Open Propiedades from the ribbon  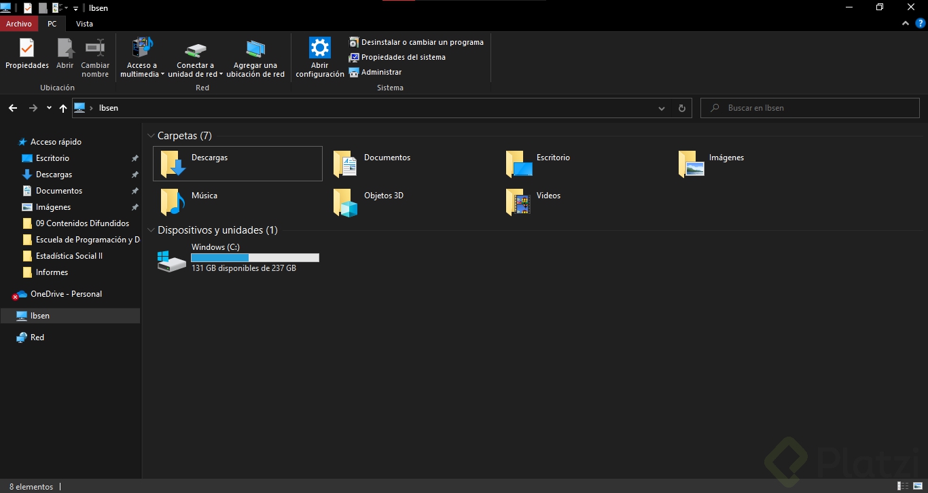pyautogui.click(x=27, y=54)
